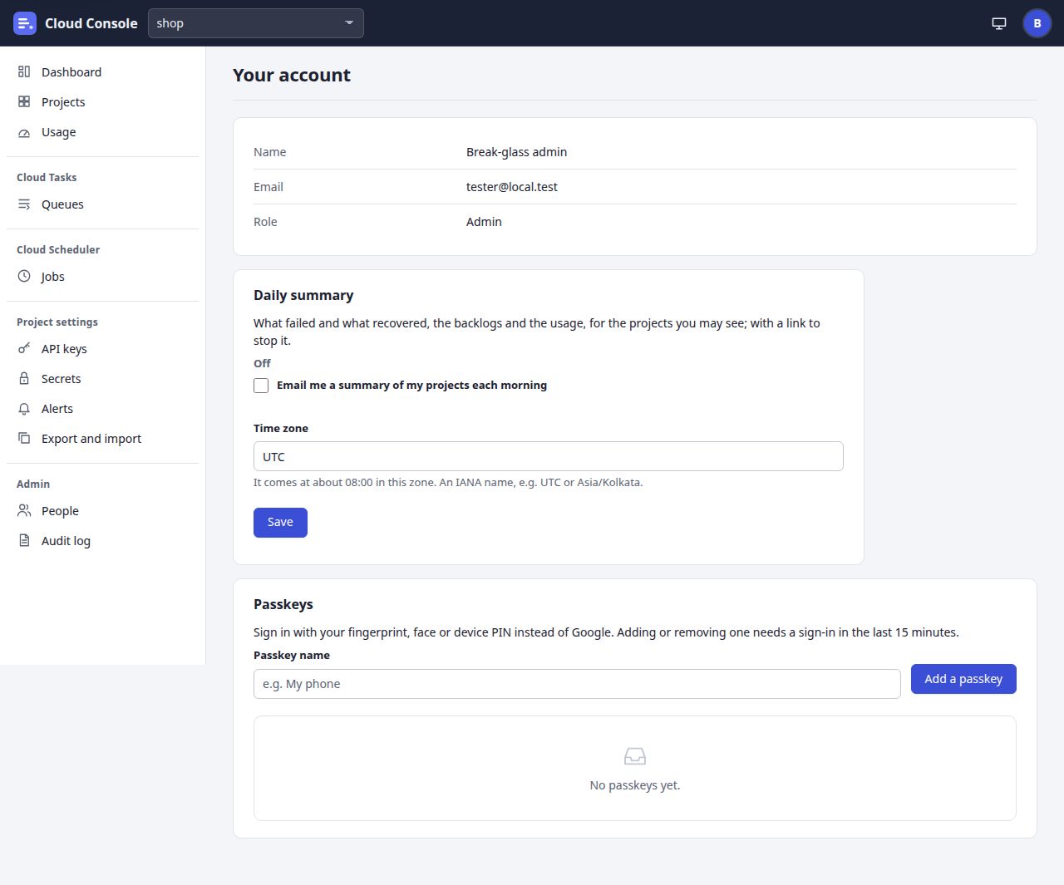Click the Break-glass admin name value
The image size is (1064, 885).
coord(516,152)
